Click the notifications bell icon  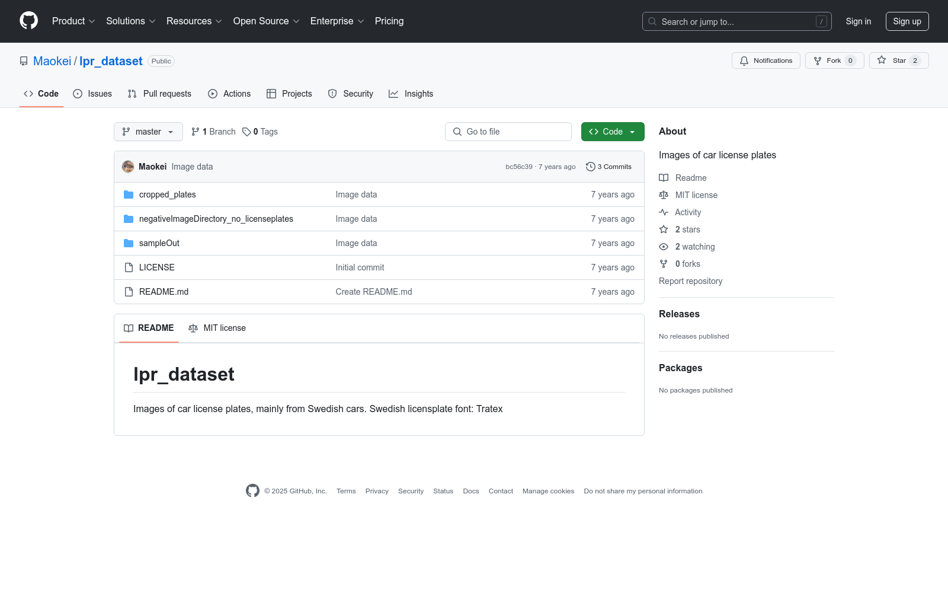click(744, 60)
